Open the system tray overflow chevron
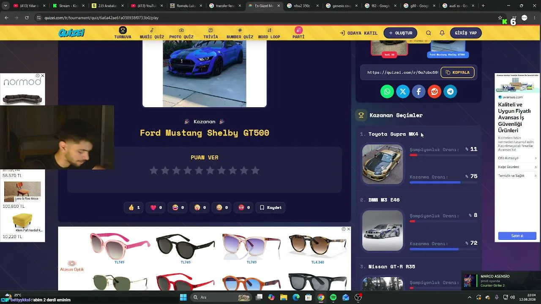Viewport: 541px width, 304px height. (469, 297)
